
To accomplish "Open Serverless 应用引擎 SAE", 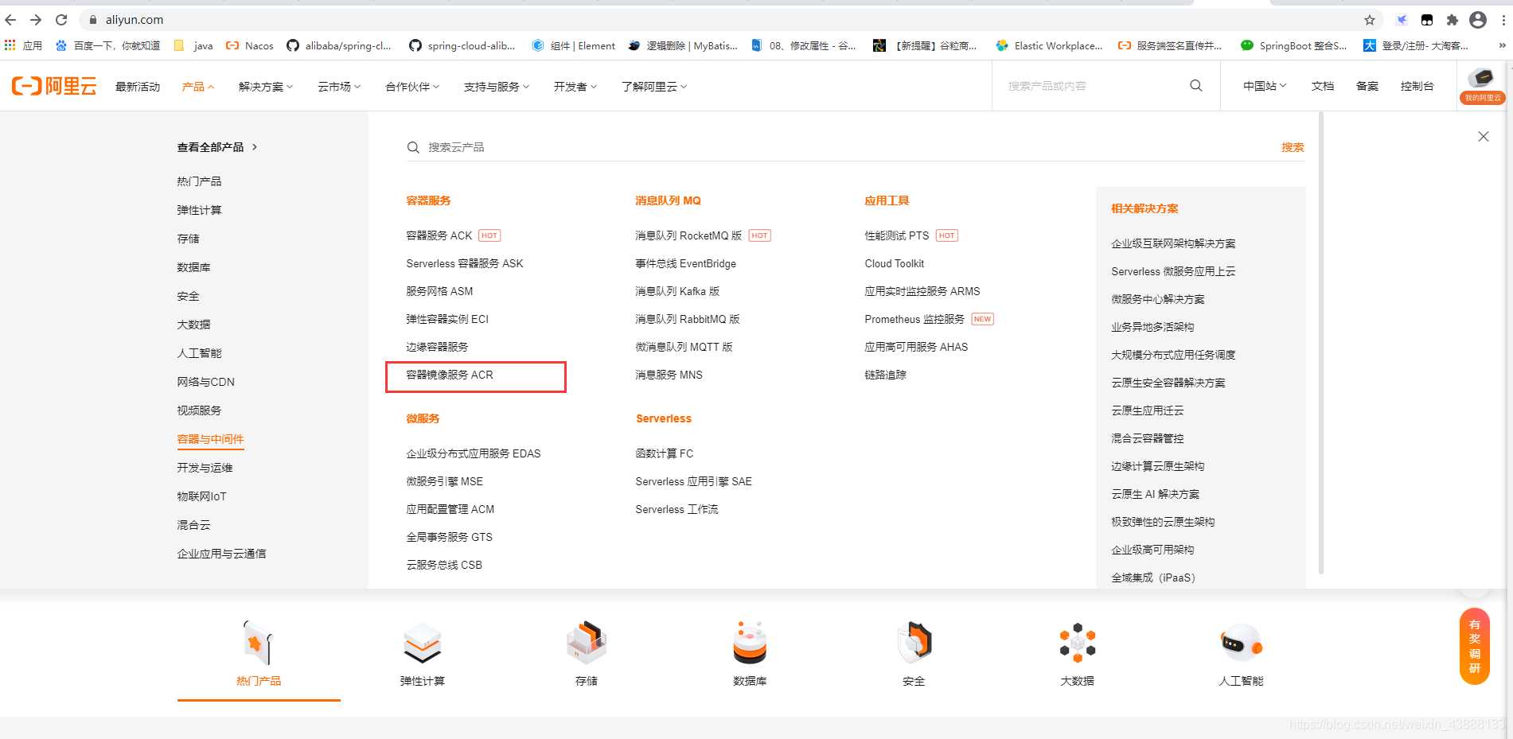I will point(694,481).
